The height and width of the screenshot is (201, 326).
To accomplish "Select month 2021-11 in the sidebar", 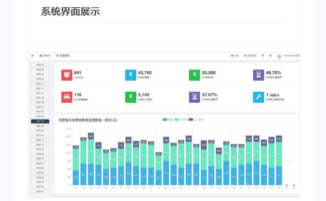I will pyautogui.click(x=40, y=88).
